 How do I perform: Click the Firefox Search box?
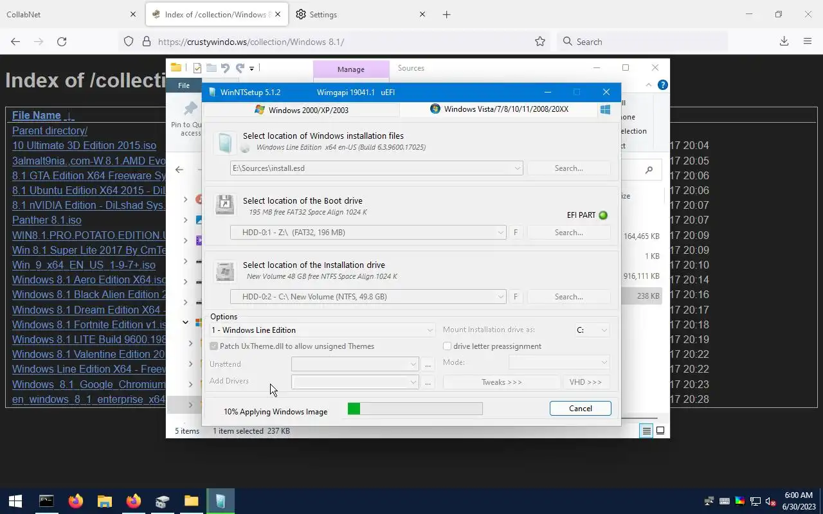tap(643, 42)
